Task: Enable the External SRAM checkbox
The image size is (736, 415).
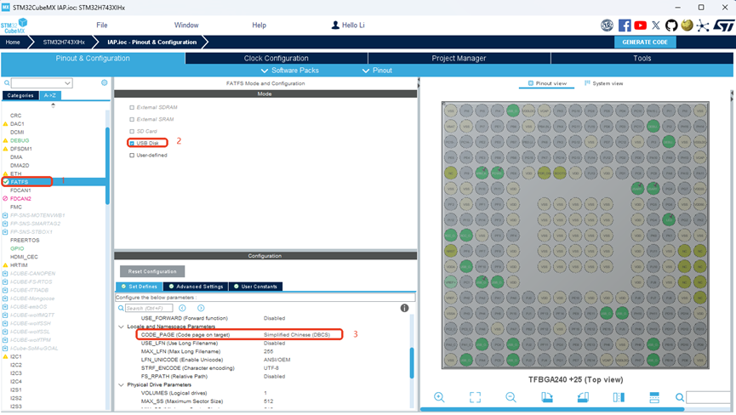Action: (x=132, y=119)
